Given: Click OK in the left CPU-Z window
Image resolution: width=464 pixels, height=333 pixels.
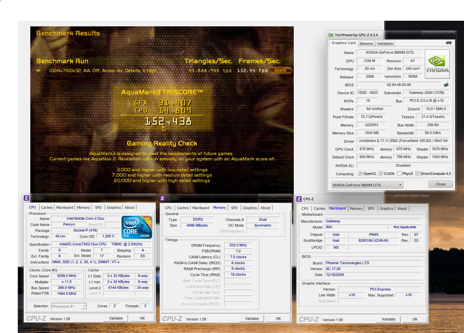Looking at the screenshot, I should click(142, 318).
